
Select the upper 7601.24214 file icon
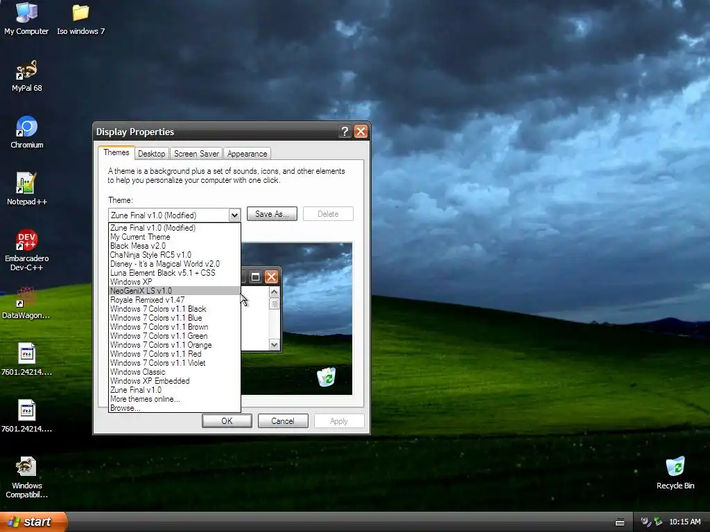click(x=27, y=360)
